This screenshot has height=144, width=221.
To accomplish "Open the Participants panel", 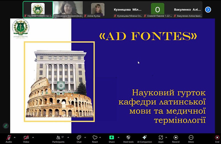I will point(58,138).
